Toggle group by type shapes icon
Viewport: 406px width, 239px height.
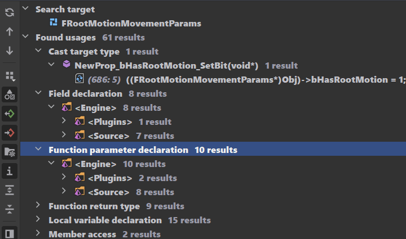coord(10,94)
